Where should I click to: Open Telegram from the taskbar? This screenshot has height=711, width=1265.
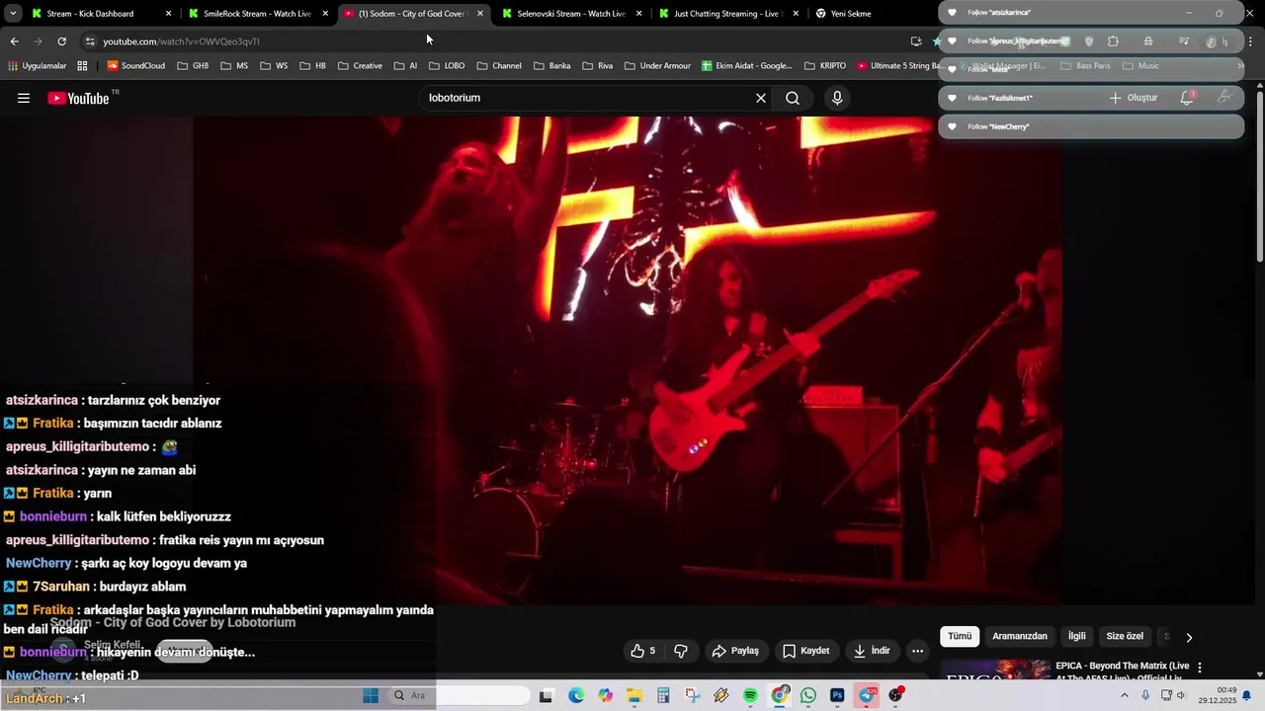(x=867, y=695)
